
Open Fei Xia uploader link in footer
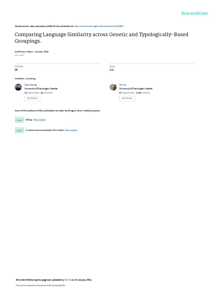point(68,280)
